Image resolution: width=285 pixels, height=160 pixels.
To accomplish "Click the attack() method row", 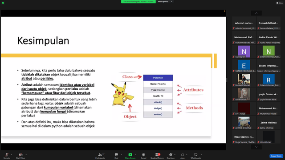I will pos(158,102).
